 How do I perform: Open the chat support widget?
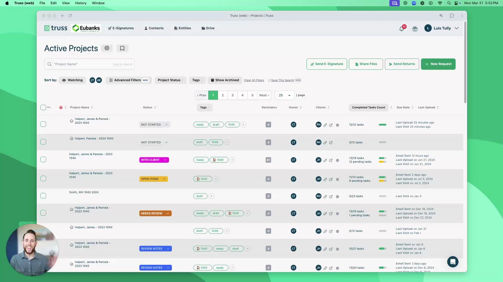pyautogui.click(x=453, y=262)
